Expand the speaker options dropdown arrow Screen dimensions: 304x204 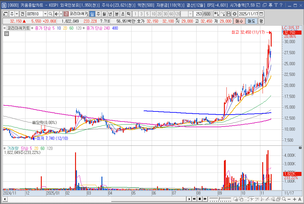click(x=61, y=14)
